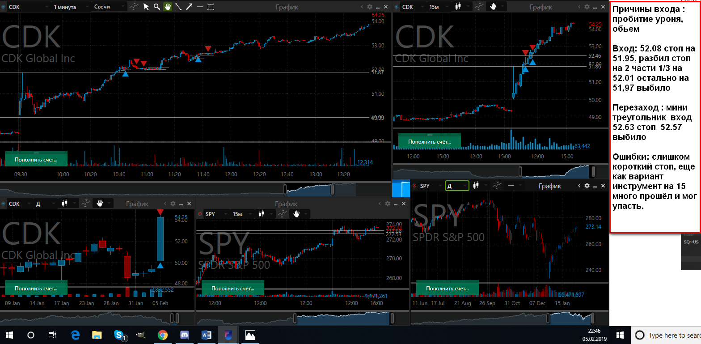This screenshot has width=701, height=344.
Task: Click collapse chevron in 15m CDK chart header
Action: (579, 7)
